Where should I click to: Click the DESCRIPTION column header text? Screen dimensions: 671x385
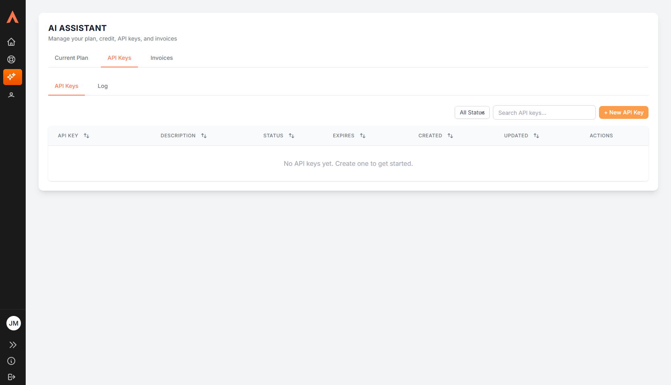[x=178, y=136]
